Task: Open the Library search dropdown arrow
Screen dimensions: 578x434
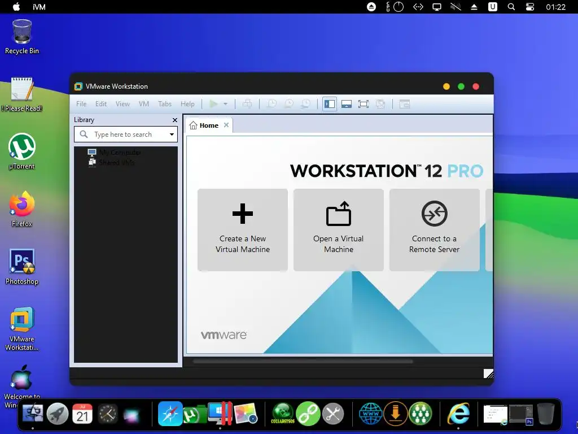Action: click(x=172, y=134)
